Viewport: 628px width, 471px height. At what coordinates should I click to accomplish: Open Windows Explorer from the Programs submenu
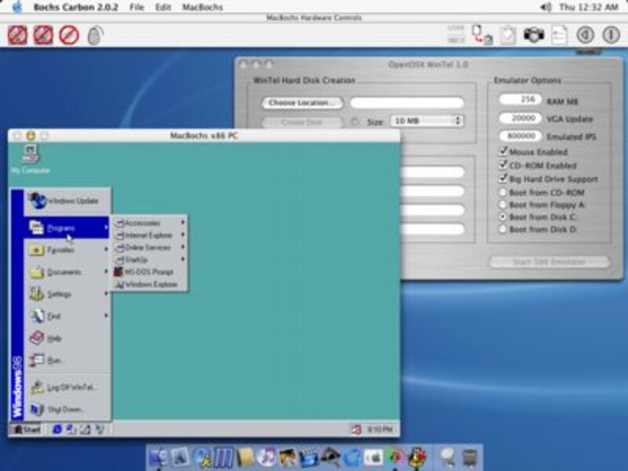(x=149, y=284)
